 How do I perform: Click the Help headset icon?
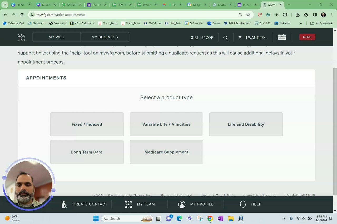pyautogui.click(x=243, y=204)
